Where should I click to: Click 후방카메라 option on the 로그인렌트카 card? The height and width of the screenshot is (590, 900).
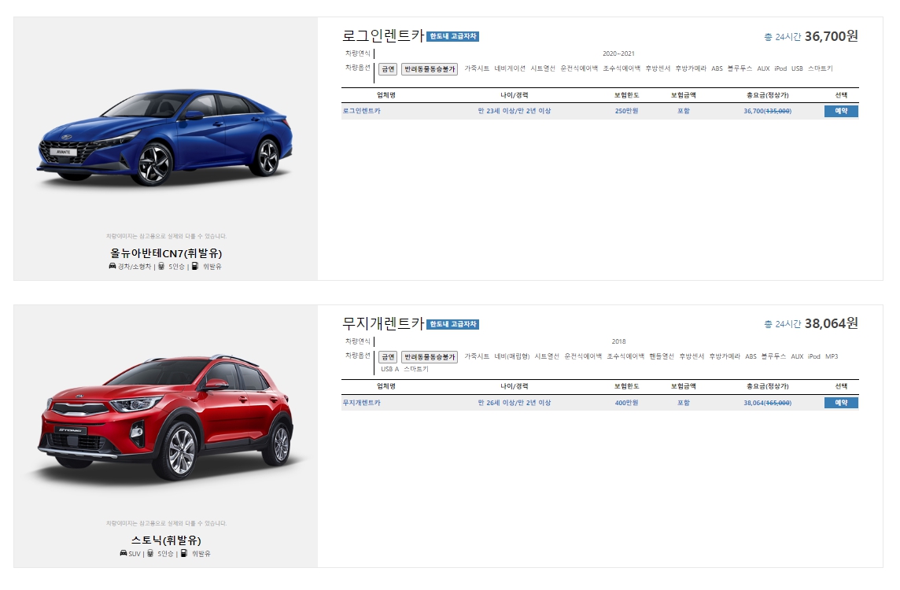(691, 68)
